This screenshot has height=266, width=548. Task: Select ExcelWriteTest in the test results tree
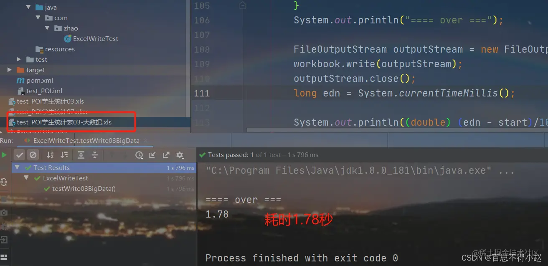[x=66, y=178]
